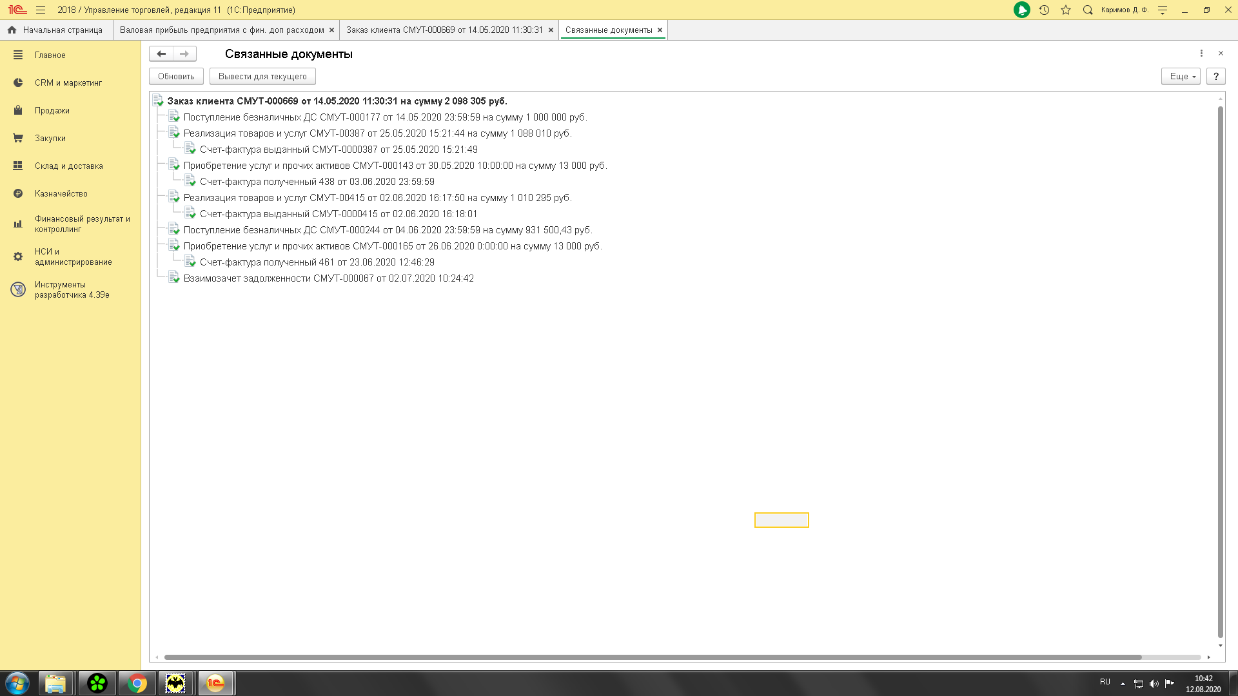
Task: Open Google Chrome from the taskbar
Action: [137, 683]
